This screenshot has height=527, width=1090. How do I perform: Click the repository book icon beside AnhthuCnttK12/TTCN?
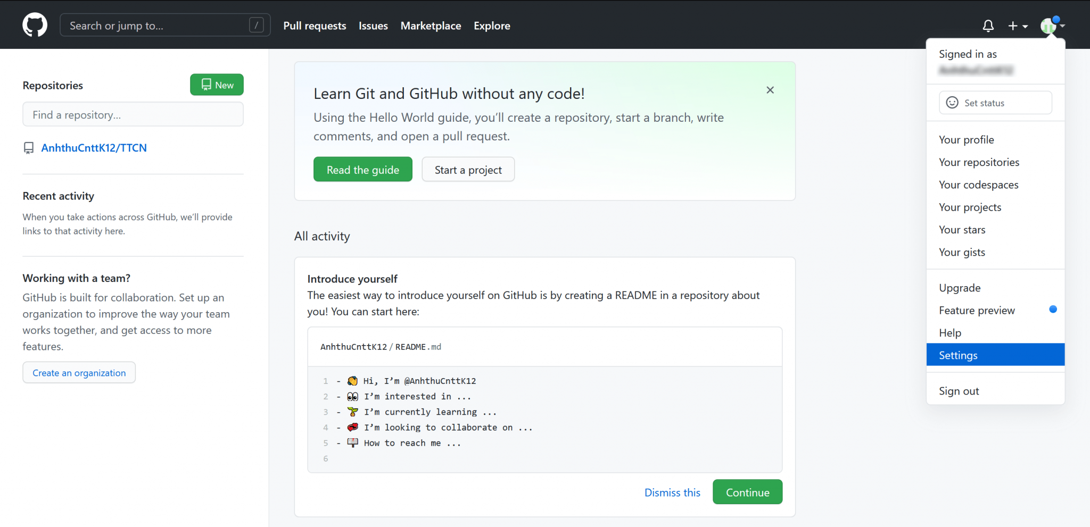(29, 148)
